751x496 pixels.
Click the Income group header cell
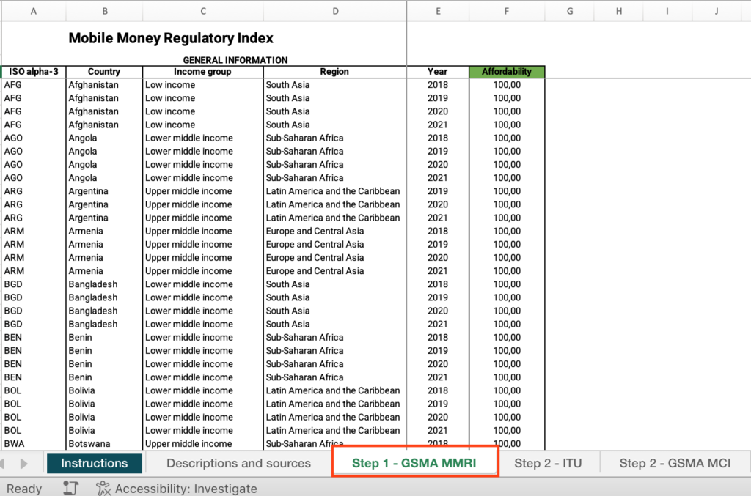coord(203,72)
